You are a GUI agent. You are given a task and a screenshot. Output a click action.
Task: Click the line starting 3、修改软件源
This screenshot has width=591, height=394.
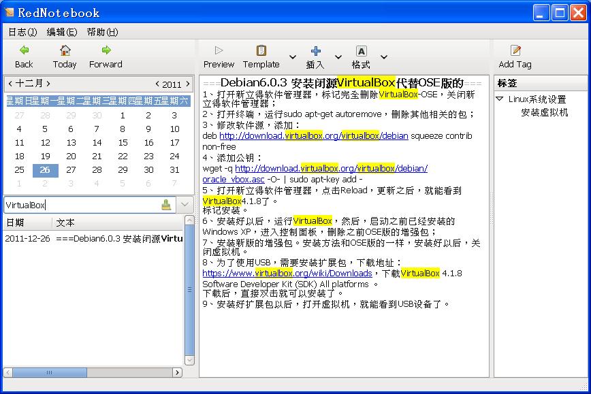(251, 125)
